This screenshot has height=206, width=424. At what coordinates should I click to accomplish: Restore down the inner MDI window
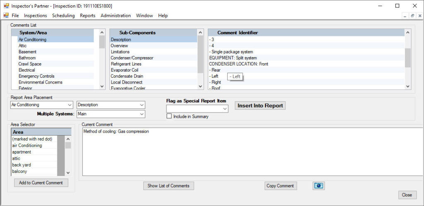coord(412,16)
